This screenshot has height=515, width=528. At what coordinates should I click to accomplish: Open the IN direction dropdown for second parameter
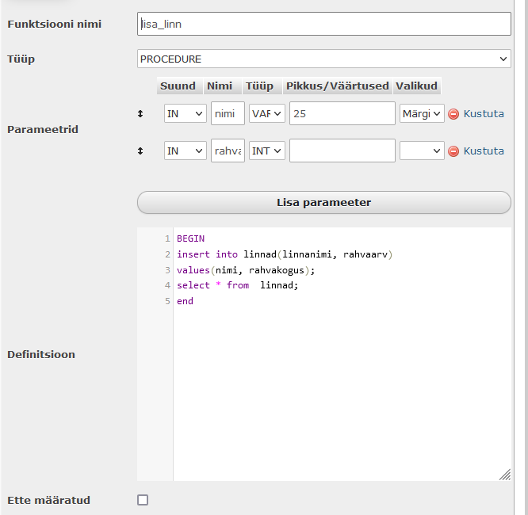tap(186, 151)
